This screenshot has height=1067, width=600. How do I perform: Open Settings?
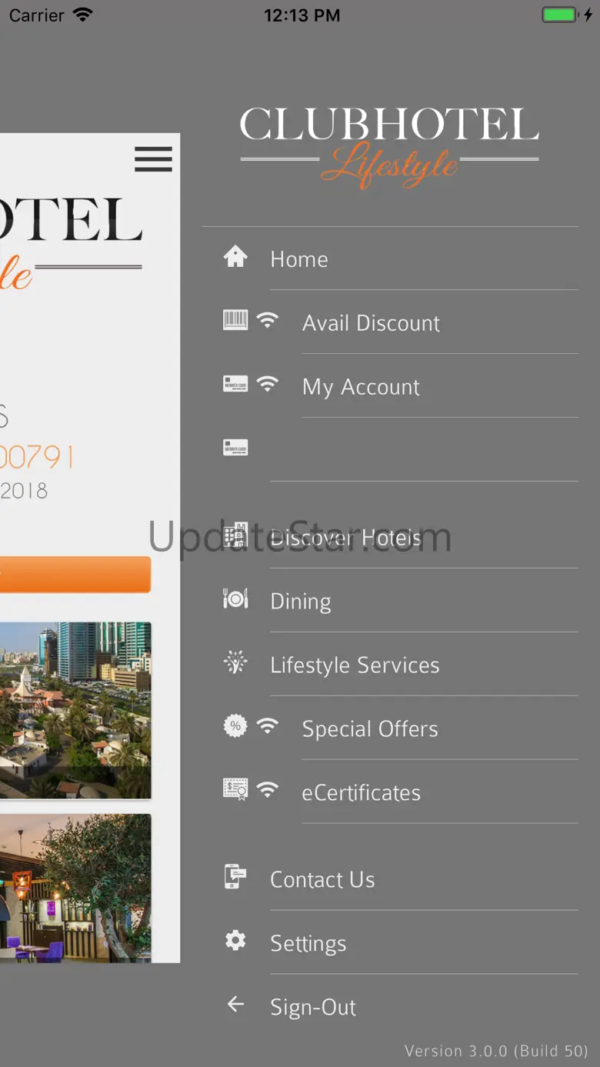coord(308,944)
